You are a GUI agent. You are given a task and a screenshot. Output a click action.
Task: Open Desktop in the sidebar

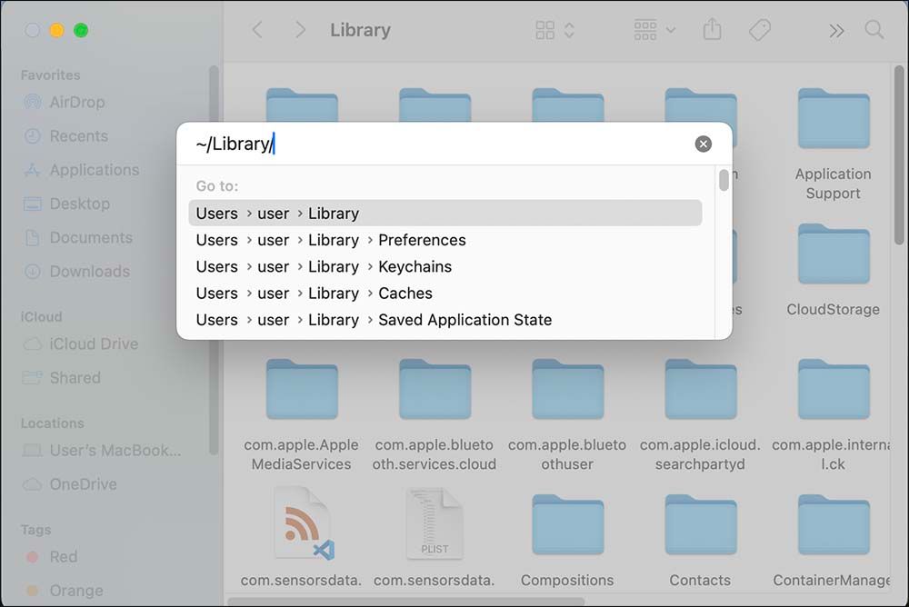tap(66, 204)
